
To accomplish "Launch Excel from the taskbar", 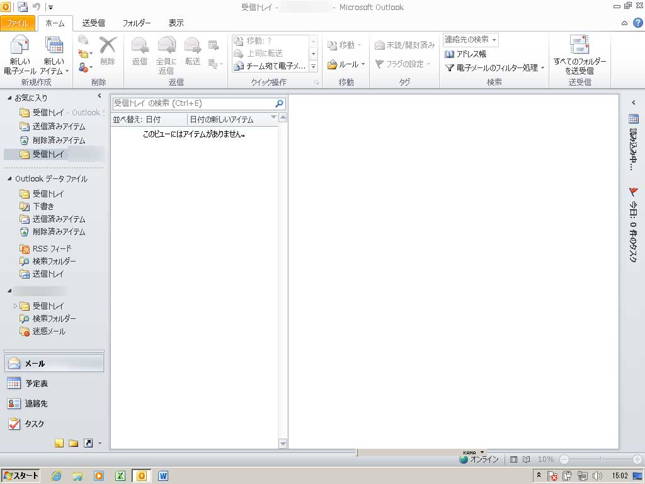I will tap(119, 476).
